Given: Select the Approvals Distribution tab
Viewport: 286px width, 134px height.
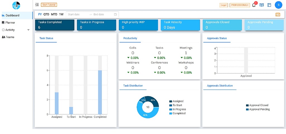Looking at the screenshot, I should 220,86.
